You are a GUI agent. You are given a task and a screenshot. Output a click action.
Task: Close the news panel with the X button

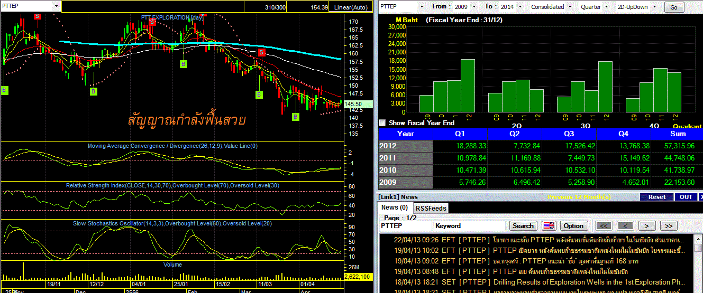pyautogui.click(x=700, y=197)
